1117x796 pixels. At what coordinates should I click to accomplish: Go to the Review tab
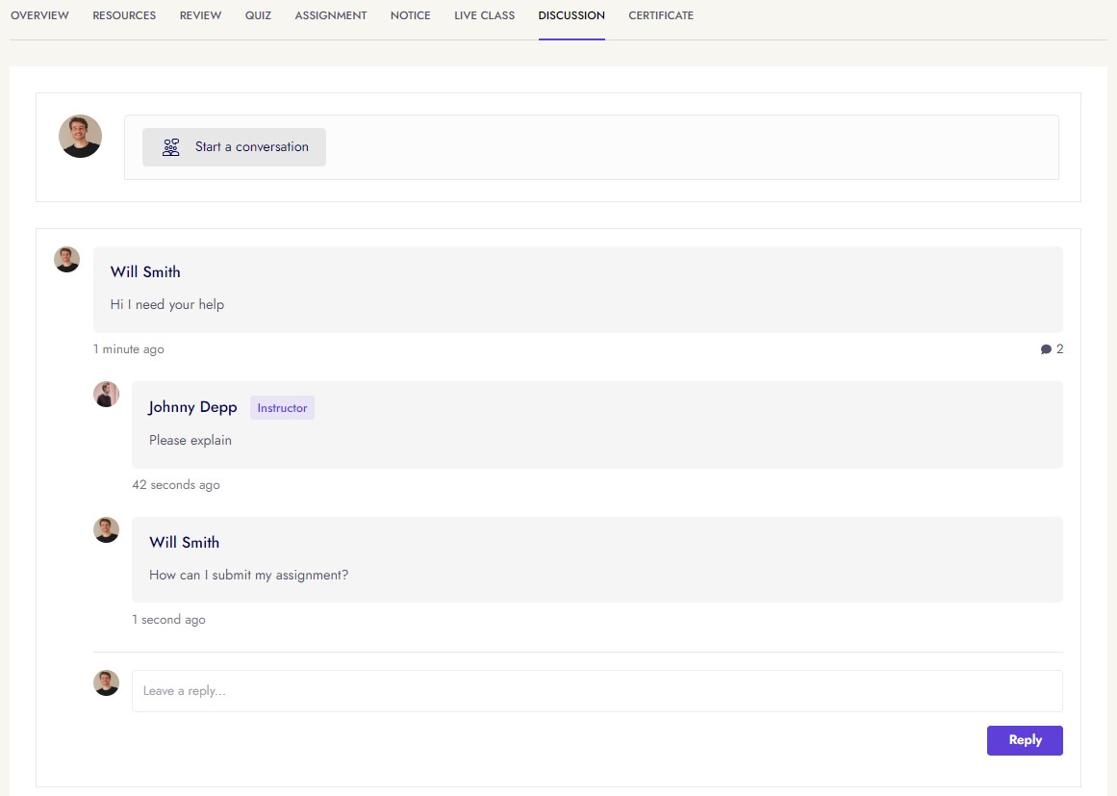(200, 15)
